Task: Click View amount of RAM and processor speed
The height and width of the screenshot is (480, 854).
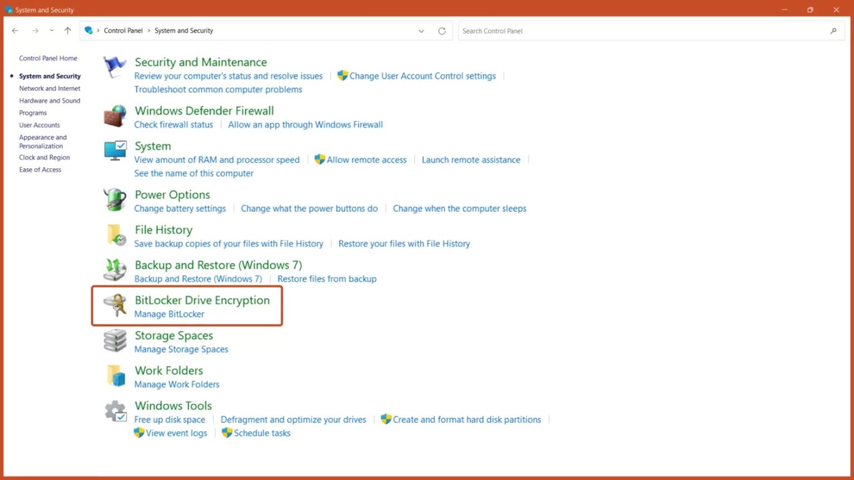Action: pos(217,160)
